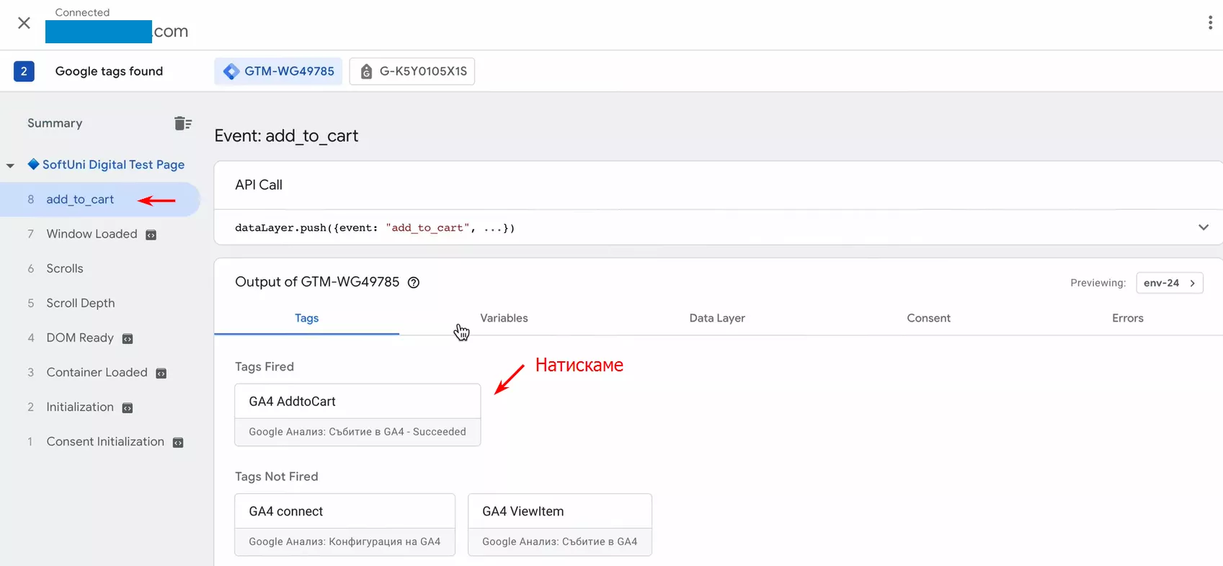The height and width of the screenshot is (566, 1223).
Task: Select the G-K5Y0105X1S tag chip
Action: pos(412,71)
